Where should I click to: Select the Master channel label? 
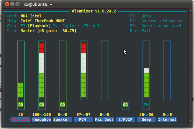click(x=21, y=119)
